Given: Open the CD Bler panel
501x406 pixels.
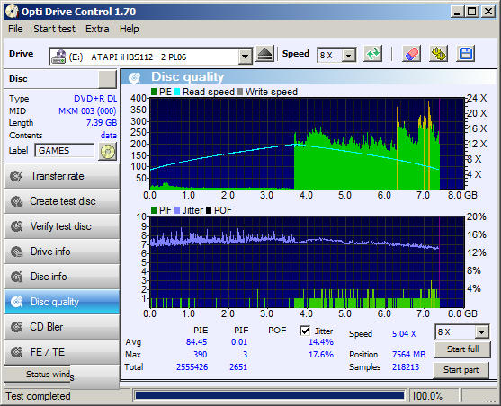Looking at the screenshot, I should click(x=62, y=327).
